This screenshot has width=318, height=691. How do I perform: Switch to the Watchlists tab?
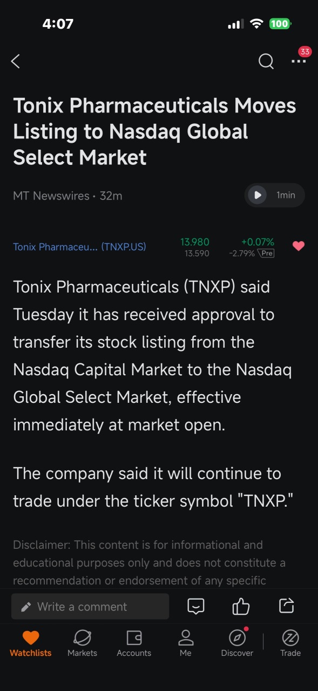tap(31, 643)
